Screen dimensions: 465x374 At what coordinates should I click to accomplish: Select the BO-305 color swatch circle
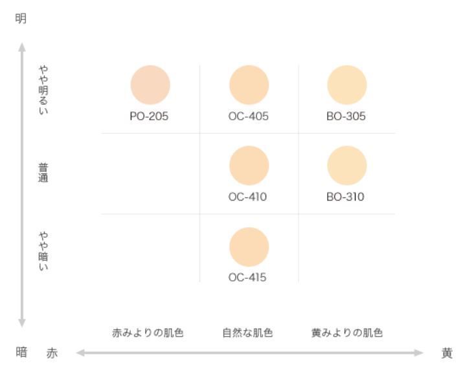coord(347,85)
